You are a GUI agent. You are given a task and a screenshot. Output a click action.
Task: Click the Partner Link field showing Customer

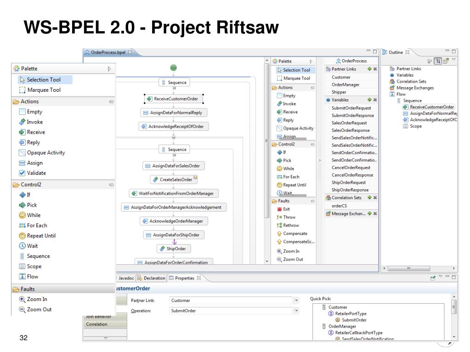(231, 301)
